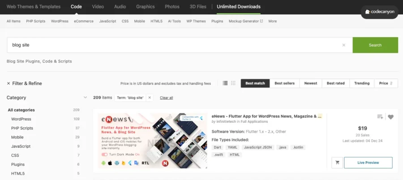The image size is (403, 180).
Task: Switch to list view layout icon
Action: pos(225,83)
